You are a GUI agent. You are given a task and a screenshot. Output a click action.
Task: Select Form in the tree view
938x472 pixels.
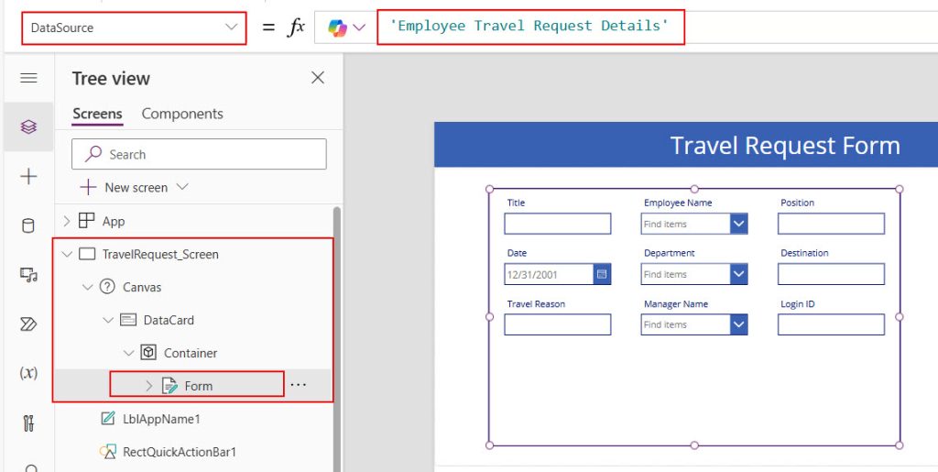click(199, 386)
